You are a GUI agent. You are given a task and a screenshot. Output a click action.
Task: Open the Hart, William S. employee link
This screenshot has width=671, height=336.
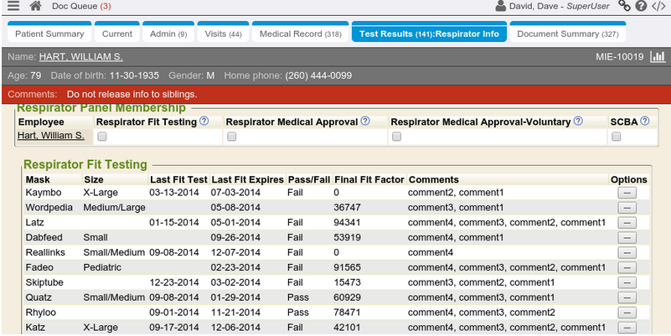tap(51, 136)
